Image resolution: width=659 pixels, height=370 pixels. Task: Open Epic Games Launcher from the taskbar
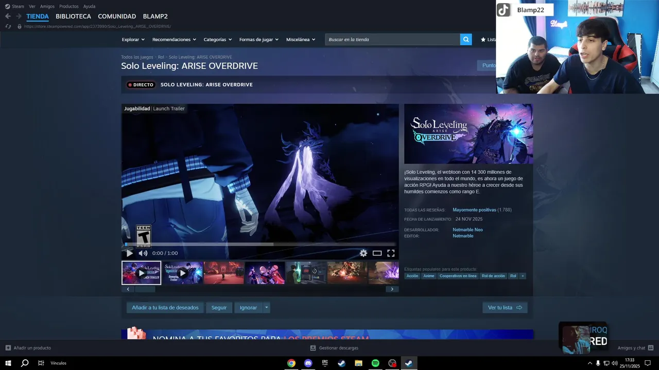tap(325, 363)
